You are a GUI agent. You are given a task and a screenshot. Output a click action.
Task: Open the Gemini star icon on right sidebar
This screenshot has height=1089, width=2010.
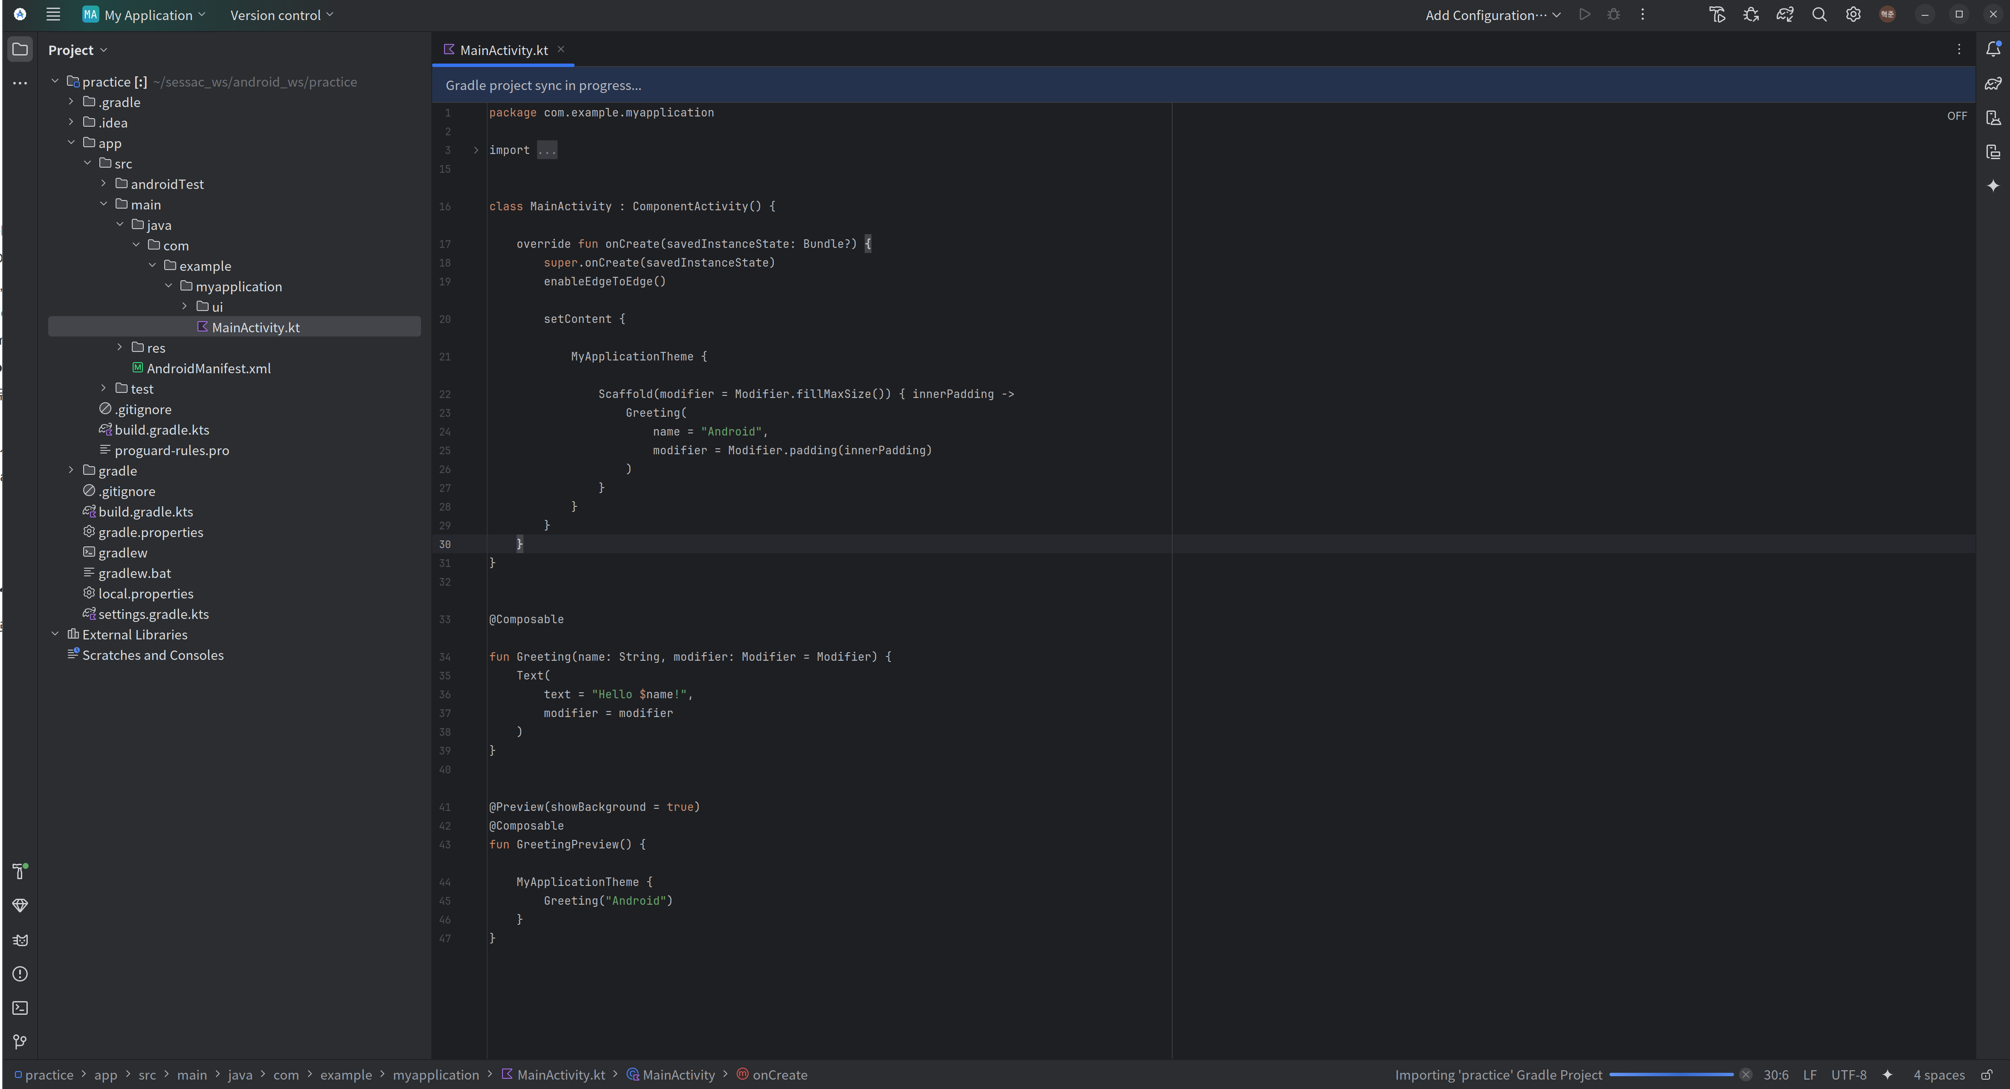click(x=1993, y=186)
